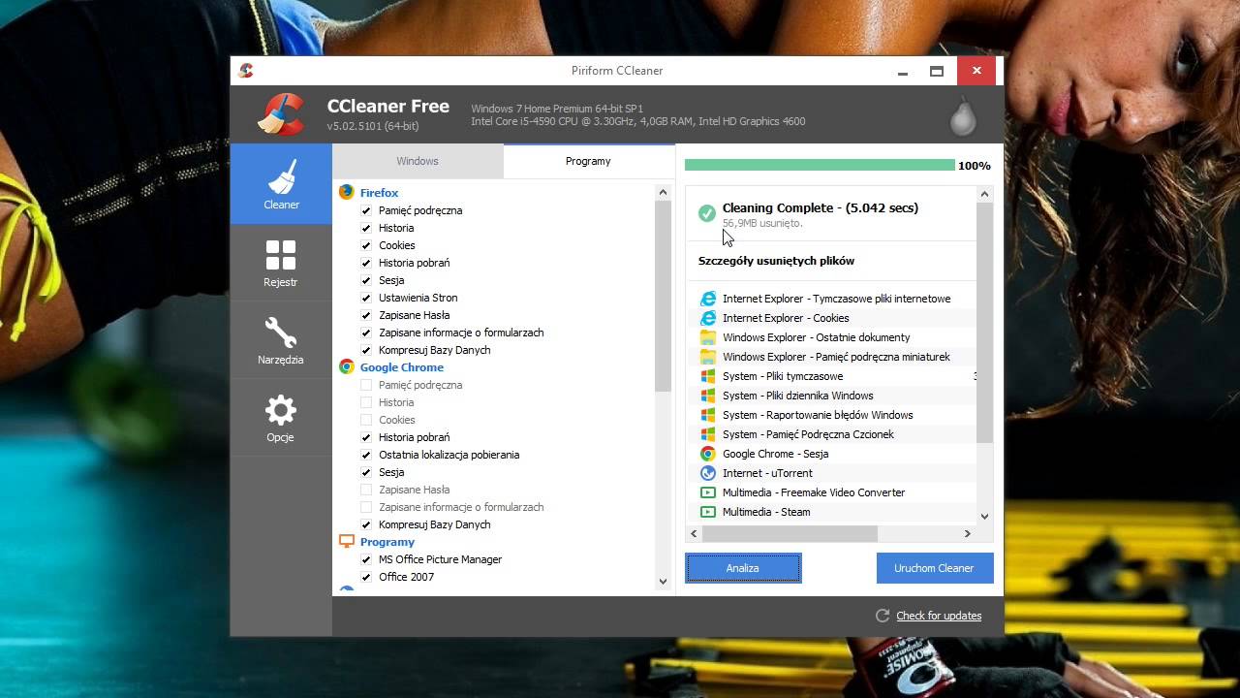The height and width of the screenshot is (698, 1240).
Task: Toggle Firefox Ustawienia Stron checkbox
Action: [x=366, y=298]
